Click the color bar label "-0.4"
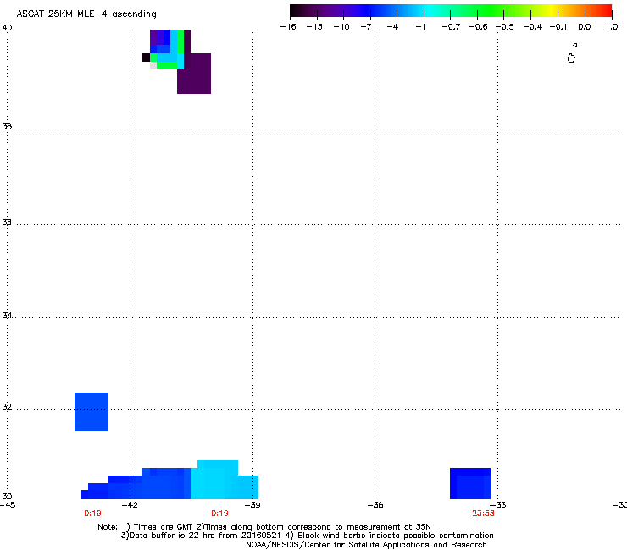627x550 pixels. (x=533, y=27)
